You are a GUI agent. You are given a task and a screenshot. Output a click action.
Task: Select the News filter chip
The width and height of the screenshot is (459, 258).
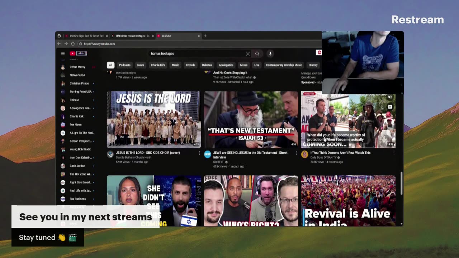click(141, 65)
